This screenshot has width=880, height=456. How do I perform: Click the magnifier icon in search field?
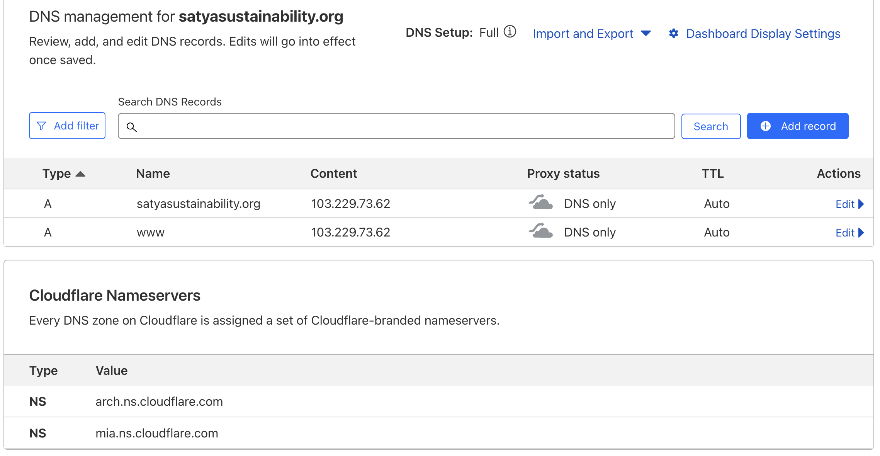coord(132,127)
